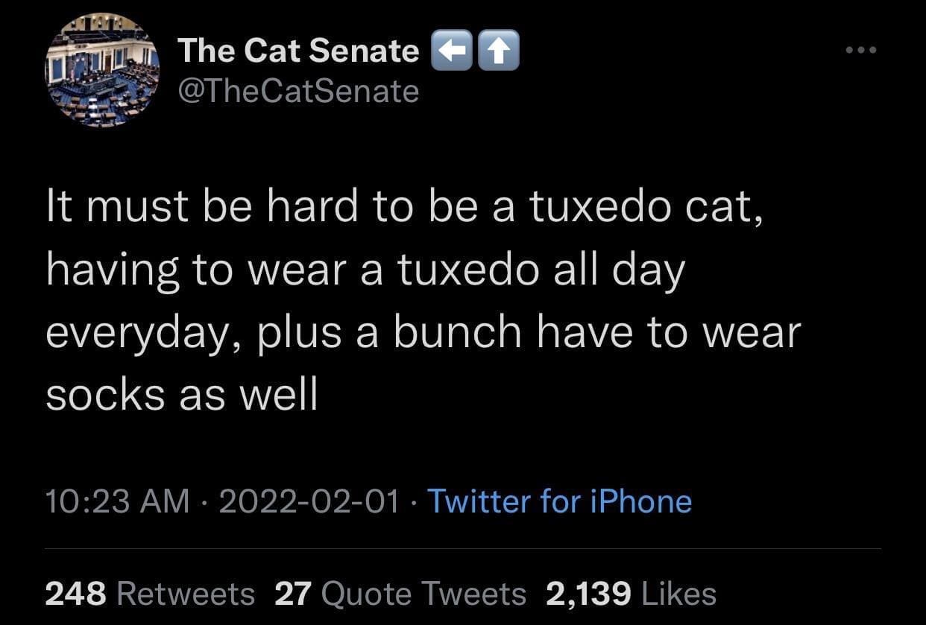The width and height of the screenshot is (926, 625).
Task: Click the tweet's first line about tuxedo cat
Action: click(x=406, y=208)
